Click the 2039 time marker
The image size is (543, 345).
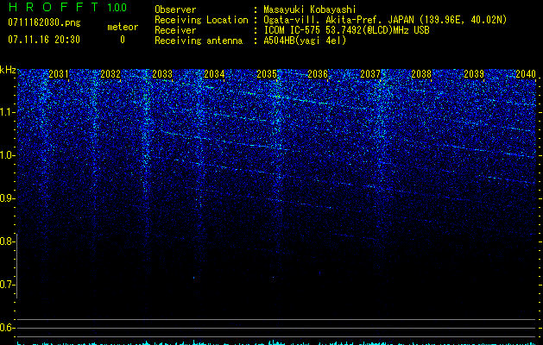pyautogui.click(x=473, y=73)
